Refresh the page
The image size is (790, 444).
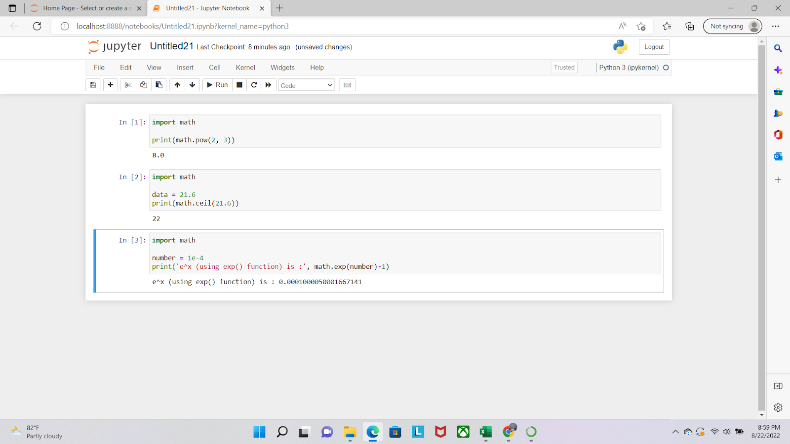[37, 26]
